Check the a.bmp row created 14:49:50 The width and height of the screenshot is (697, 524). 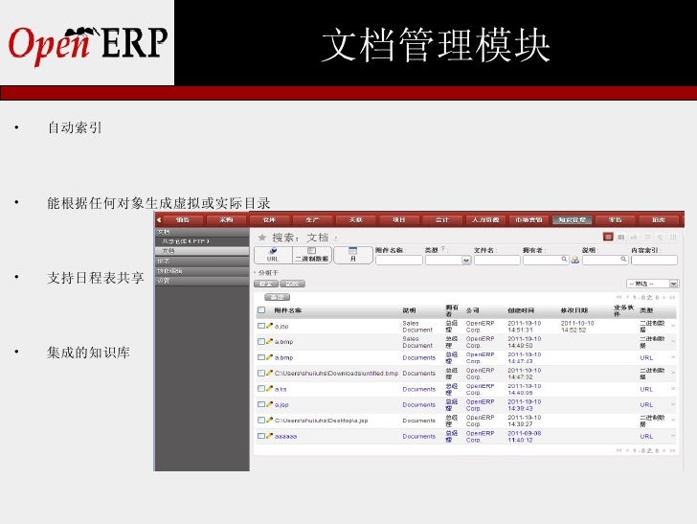click(x=261, y=341)
